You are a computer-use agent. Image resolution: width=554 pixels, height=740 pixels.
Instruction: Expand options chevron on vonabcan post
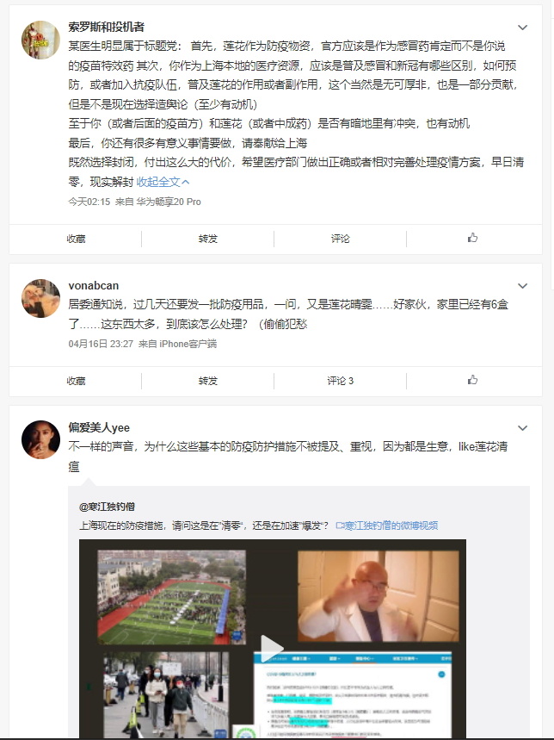tap(522, 286)
